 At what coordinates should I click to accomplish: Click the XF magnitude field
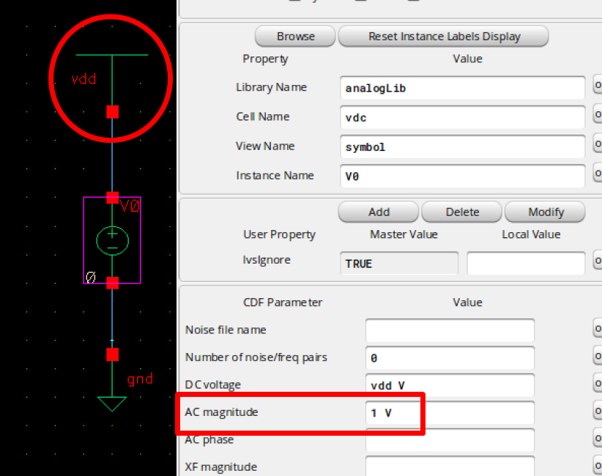point(450,466)
